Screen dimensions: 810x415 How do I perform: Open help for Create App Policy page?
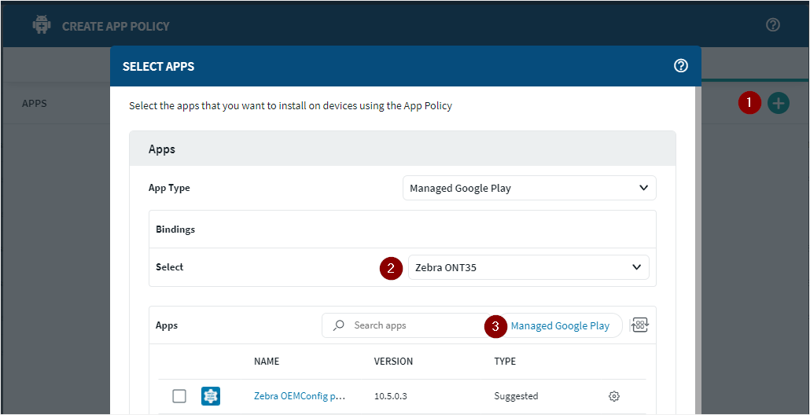[772, 25]
